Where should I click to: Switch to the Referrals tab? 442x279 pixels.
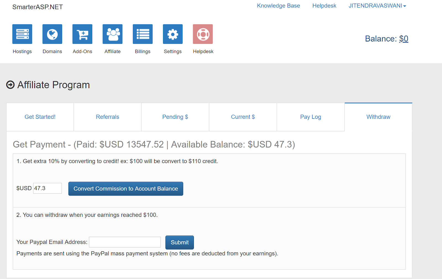click(x=107, y=117)
